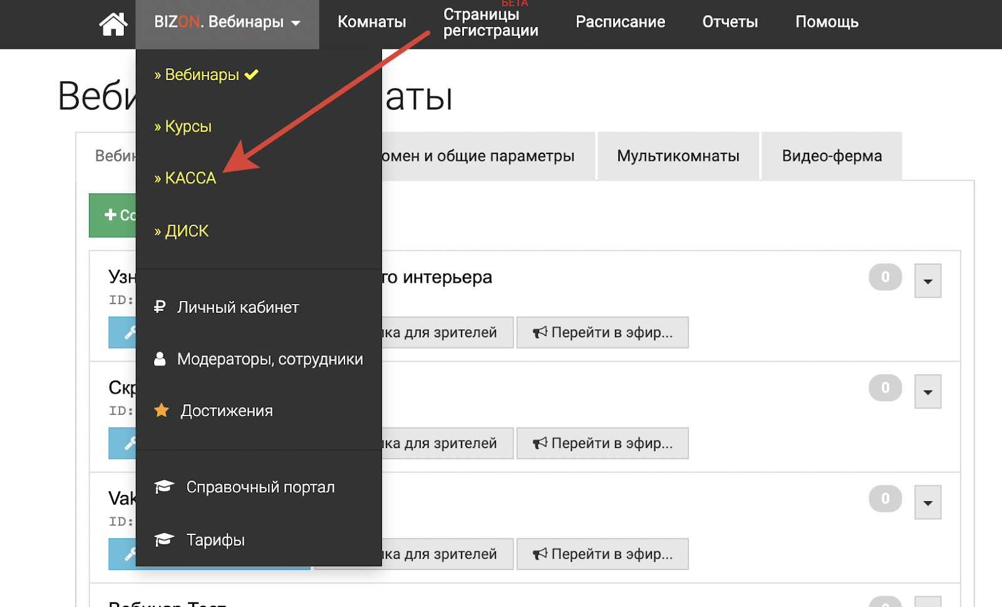1002x607 pixels.
Task: Click the person icon beside Модераторы, сотрудники
Action: tap(160, 359)
